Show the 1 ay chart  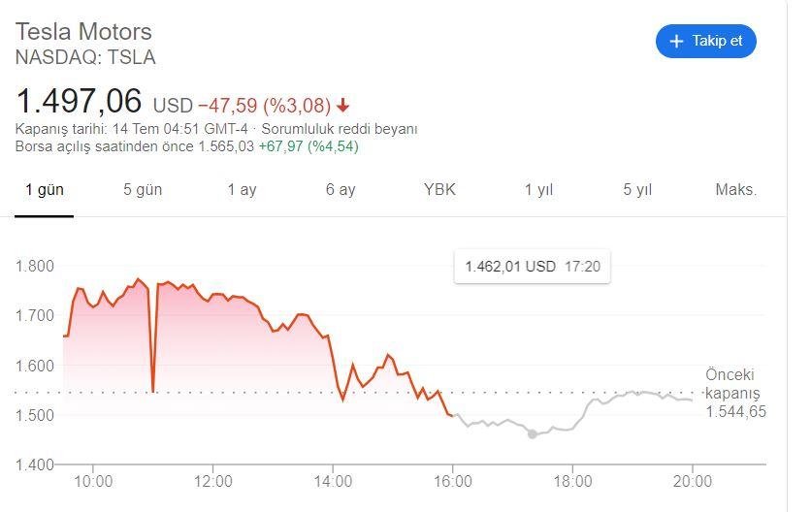[242, 189]
